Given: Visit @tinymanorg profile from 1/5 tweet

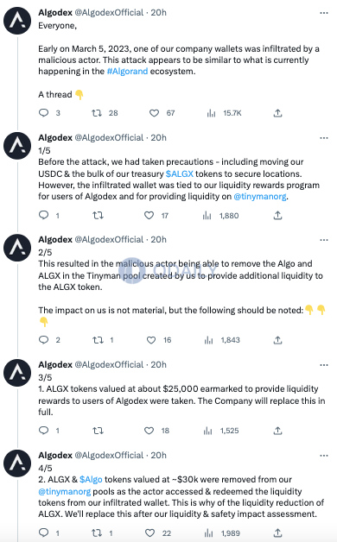Looking at the screenshot, I should [260, 197].
